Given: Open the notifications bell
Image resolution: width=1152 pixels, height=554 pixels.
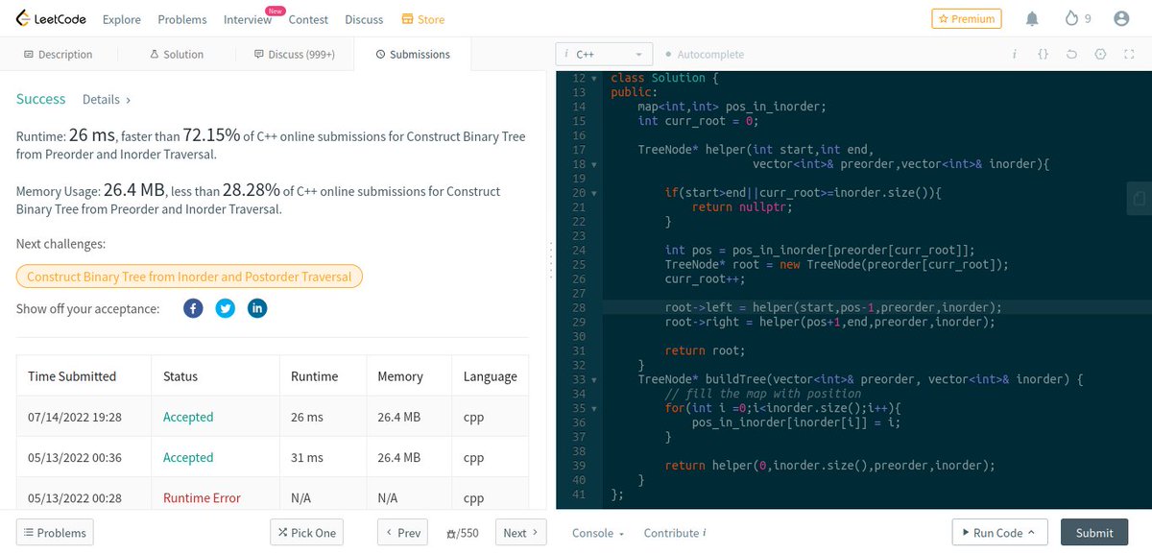Looking at the screenshot, I should pos(1032,18).
